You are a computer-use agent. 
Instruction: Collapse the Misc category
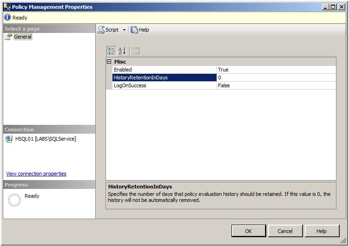(x=109, y=62)
